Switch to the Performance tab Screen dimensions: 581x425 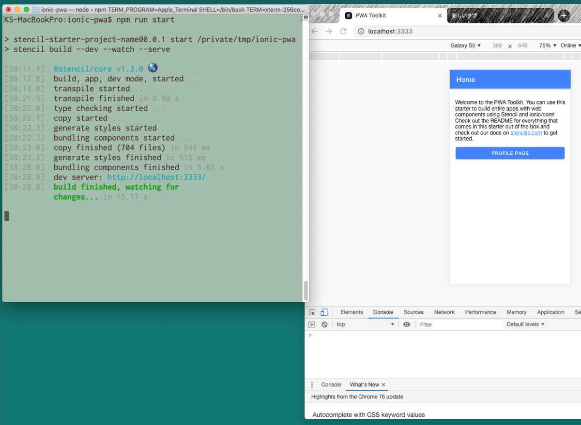(480, 312)
